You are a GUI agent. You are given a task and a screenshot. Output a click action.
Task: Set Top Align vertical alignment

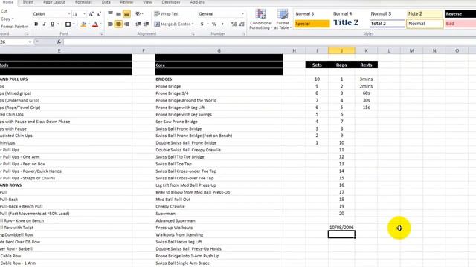pyautogui.click(x=111, y=13)
